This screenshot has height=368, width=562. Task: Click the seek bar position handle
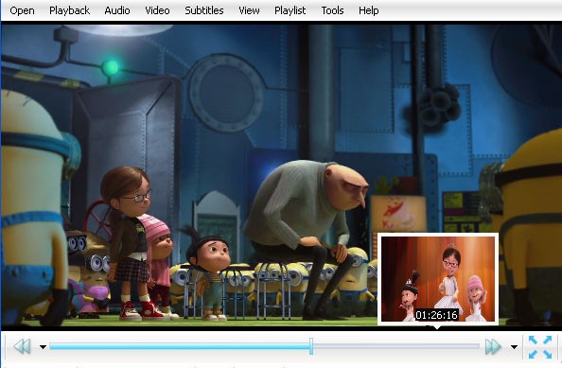(x=311, y=346)
